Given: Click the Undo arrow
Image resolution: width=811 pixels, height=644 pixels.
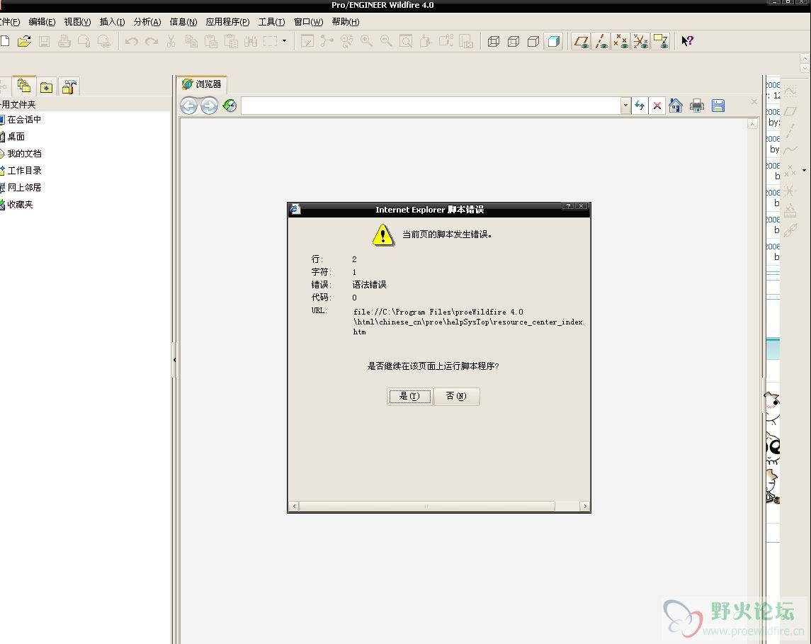Looking at the screenshot, I should 131,41.
